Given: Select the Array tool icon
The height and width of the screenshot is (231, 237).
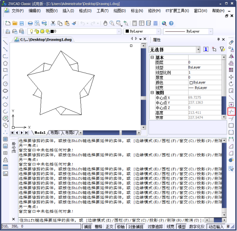Looking at the screenshot, I should point(231,70).
